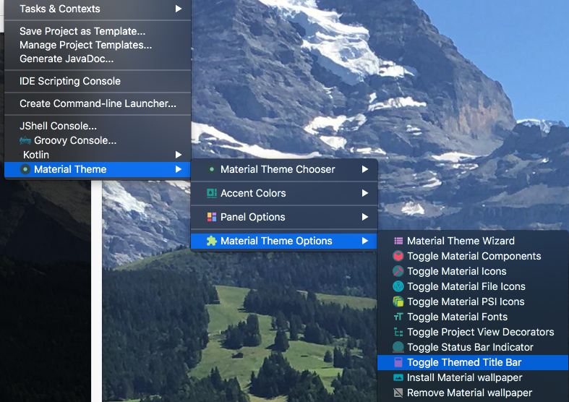This screenshot has height=402, width=569.
Task: Click the Toggle Material Icons hammer icon
Action: coord(398,271)
